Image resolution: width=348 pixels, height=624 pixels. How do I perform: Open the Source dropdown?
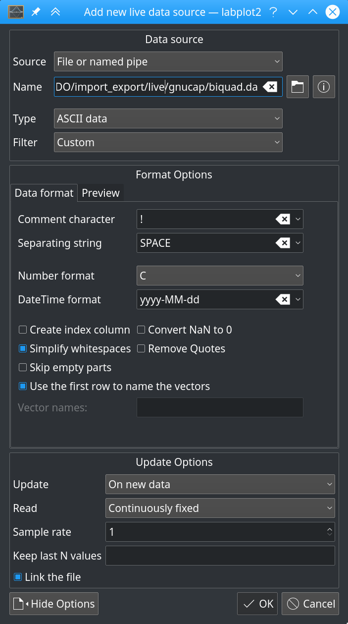pos(167,61)
